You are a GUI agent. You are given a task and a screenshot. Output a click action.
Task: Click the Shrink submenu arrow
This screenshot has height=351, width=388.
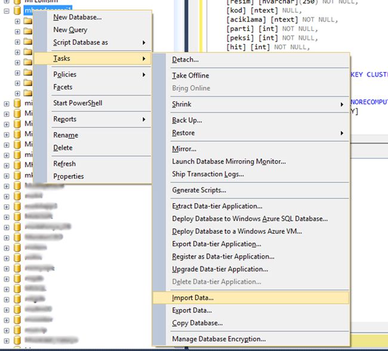(x=341, y=104)
